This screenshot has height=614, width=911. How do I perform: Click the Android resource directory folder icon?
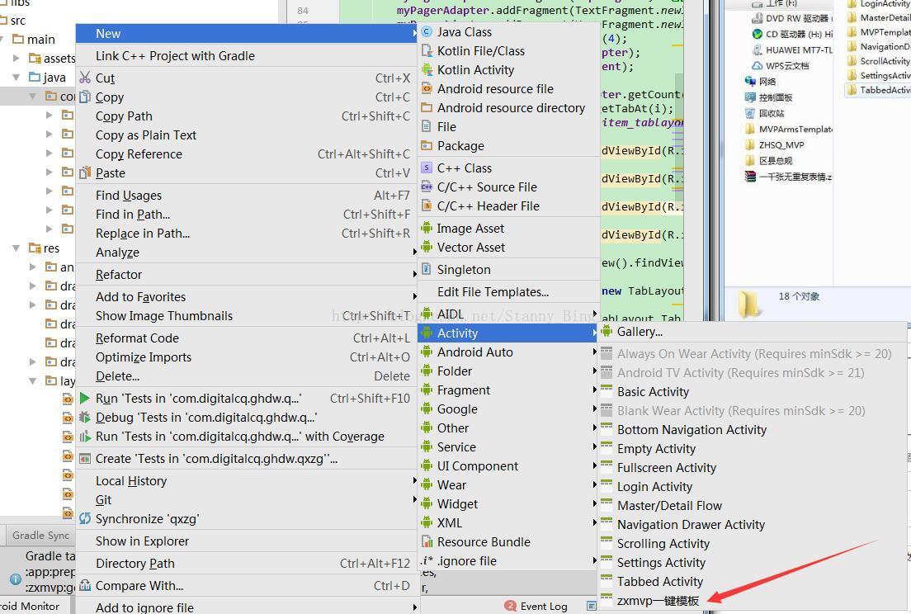pos(427,107)
